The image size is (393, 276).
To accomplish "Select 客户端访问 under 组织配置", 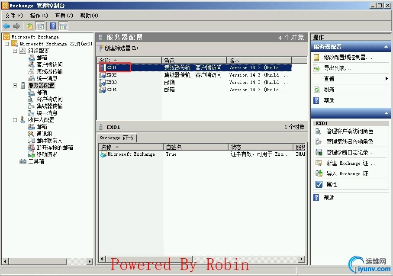I will click(49, 64).
